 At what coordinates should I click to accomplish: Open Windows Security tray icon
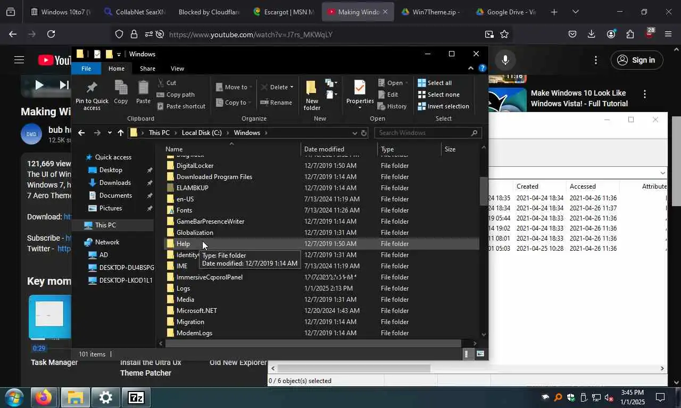571,397
